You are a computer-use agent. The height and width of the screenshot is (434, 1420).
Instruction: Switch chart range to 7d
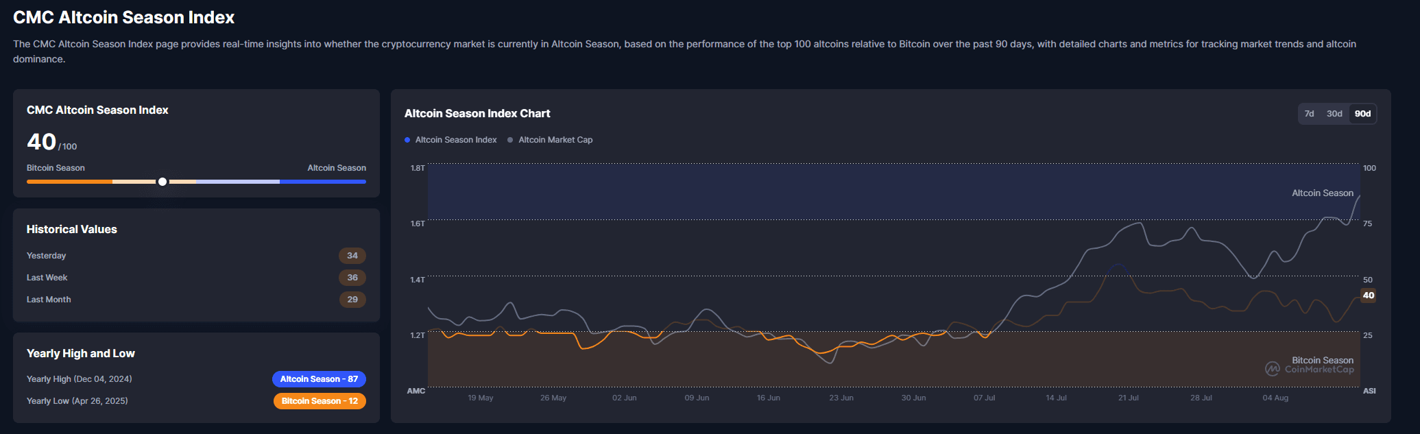1309,114
